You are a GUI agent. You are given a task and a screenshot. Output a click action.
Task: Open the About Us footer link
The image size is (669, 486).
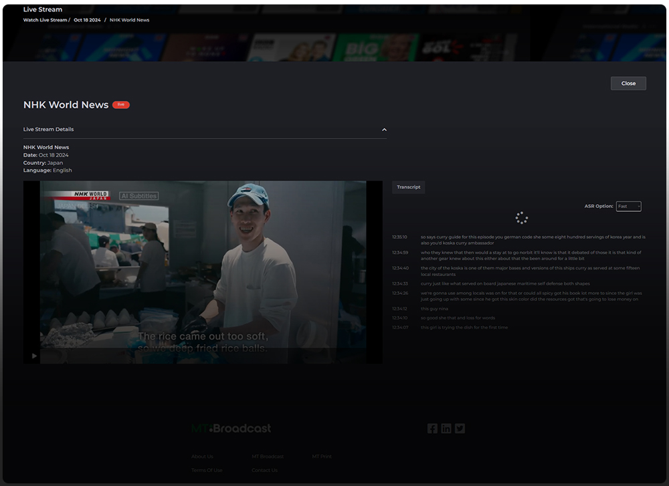202,456
